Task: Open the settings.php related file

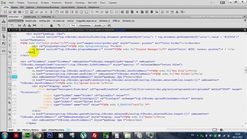Action: (45, 21)
